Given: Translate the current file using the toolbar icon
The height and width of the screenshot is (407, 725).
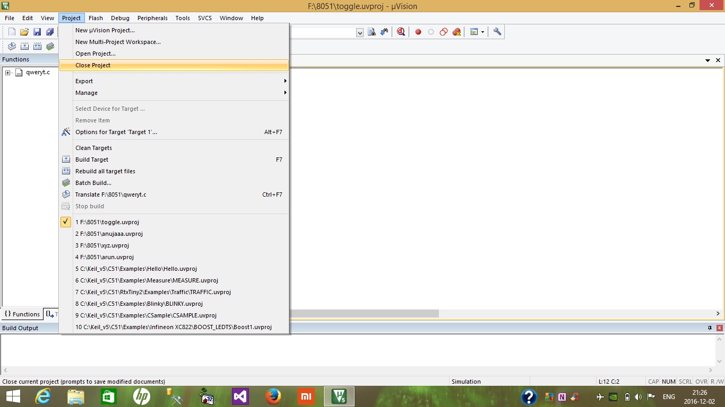Looking at the screenshot, I should (12, 46).
